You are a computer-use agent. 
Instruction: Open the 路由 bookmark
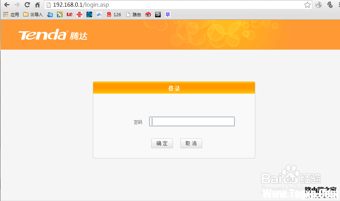pos(134,14)
